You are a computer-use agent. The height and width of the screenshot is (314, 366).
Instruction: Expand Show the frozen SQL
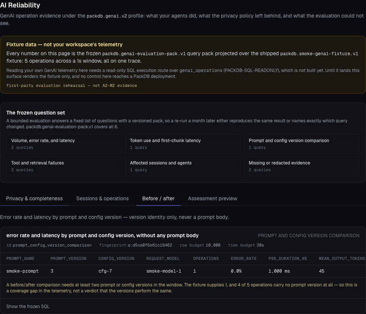pyautogui.click(x=28, y=306)
